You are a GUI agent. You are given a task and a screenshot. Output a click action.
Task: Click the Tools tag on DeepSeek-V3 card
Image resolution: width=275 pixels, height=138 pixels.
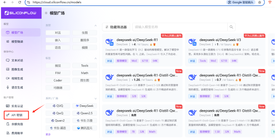pos(203,61)
